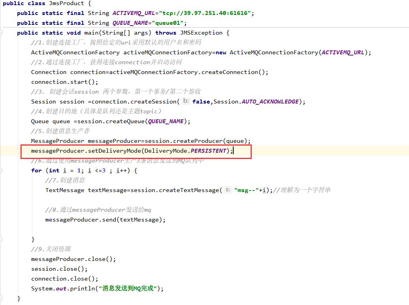This screenshot has height=305, width=409.
Task: Collapse the for loop fold marker
Action: click(x=2, y=170)
